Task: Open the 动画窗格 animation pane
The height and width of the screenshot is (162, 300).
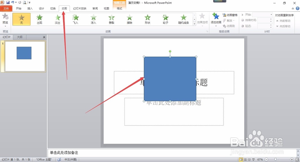Action: (230, 15)
